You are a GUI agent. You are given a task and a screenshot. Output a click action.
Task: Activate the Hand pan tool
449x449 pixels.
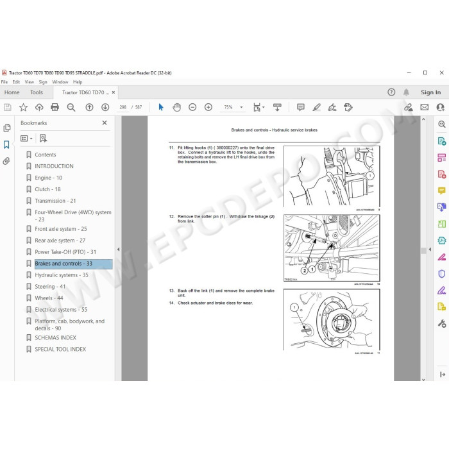(176, 107)
